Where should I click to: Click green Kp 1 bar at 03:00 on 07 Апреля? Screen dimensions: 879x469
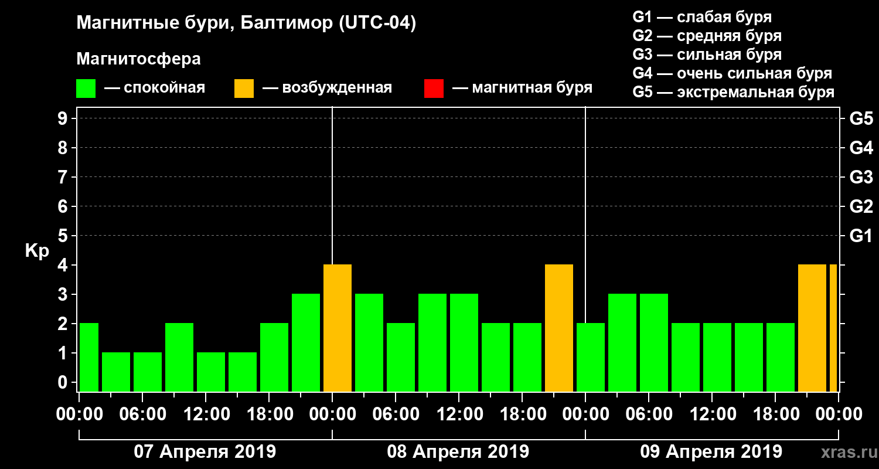116,372
